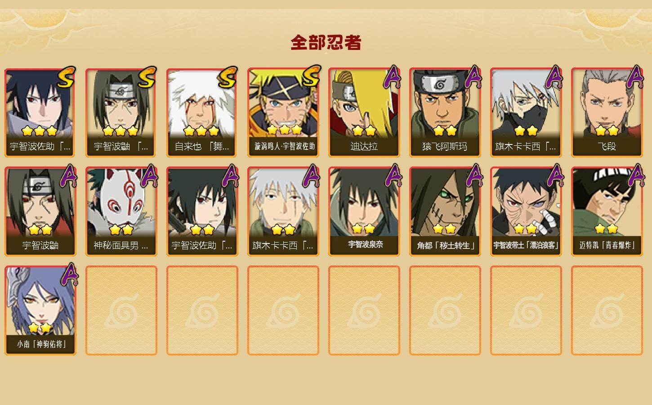Choose the 迈特凯「青春爆炸」 card
The width and height of the screenshot is (652, 405).
tap(607, 211)
